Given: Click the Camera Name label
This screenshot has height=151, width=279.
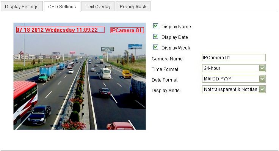Looking at the screenshot, I should tap(167, 59).
